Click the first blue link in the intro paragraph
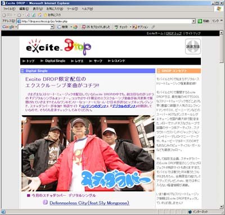Screen dimensions: 225x215 click(93, 106)
